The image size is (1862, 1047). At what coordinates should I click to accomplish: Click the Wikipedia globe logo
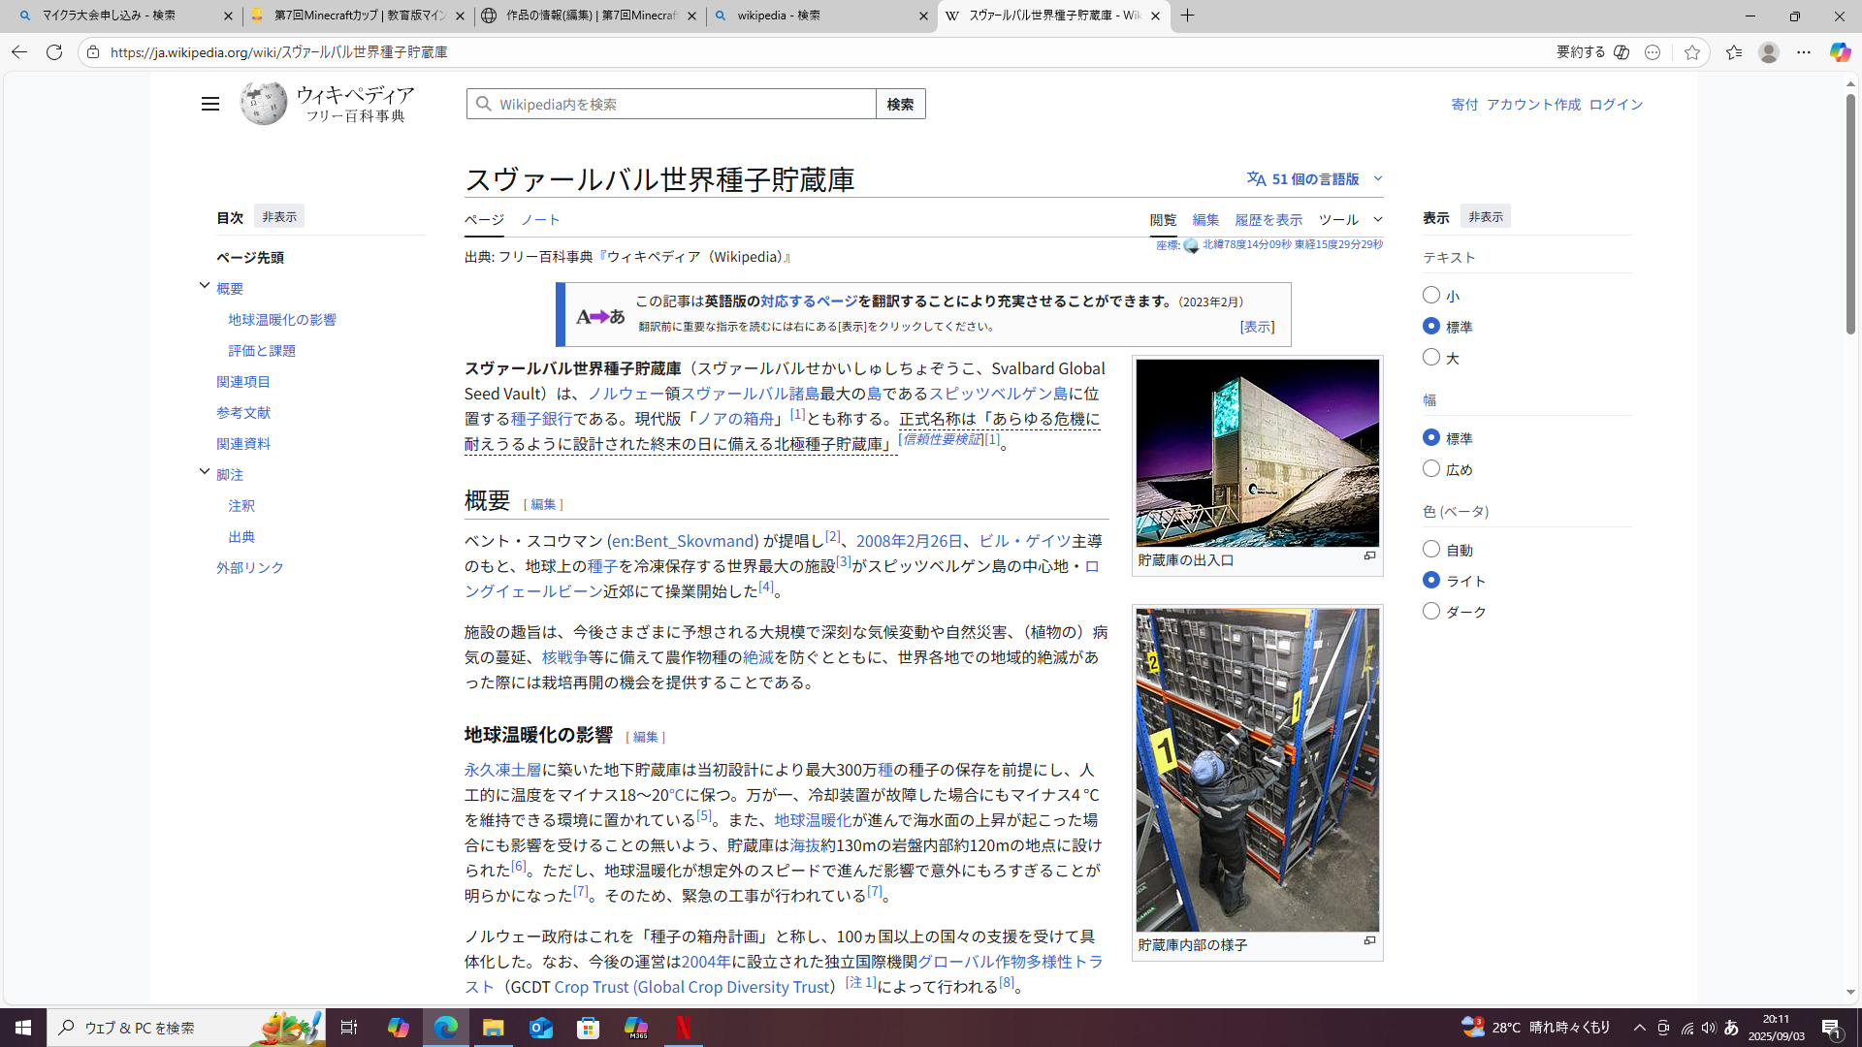coord(264,103)
